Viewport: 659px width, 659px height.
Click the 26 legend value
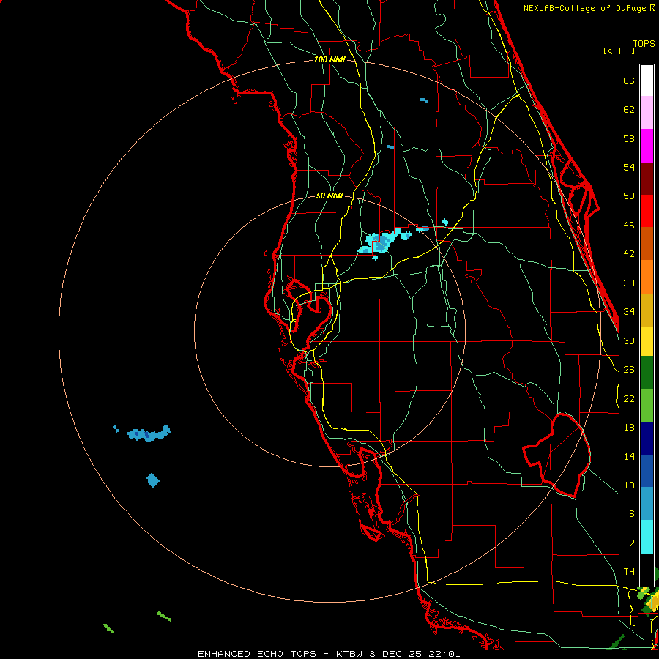coord(629,370)
